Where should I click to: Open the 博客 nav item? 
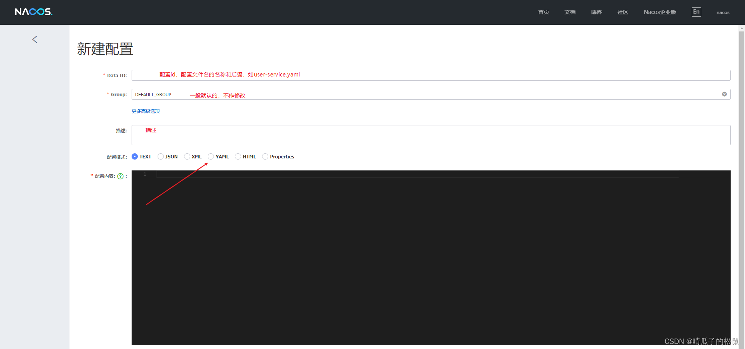coord(596,12)
